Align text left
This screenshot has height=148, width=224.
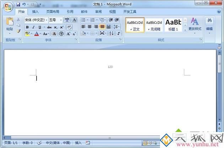(83, 27)
